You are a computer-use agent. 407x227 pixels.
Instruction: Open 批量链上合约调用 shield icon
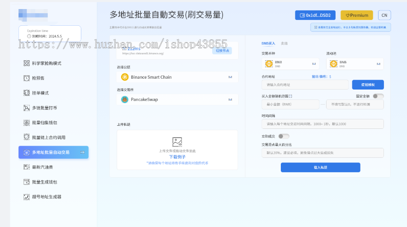27,137
